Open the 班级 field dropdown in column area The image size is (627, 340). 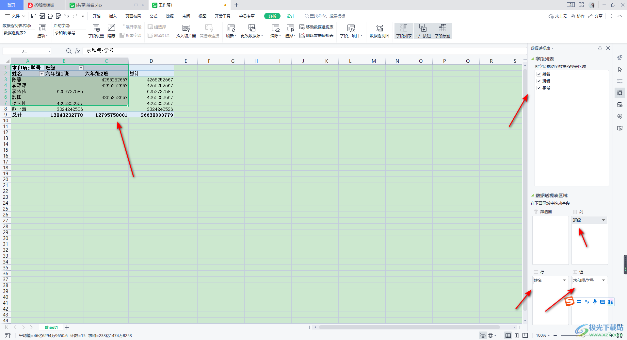tap(603, 220)
